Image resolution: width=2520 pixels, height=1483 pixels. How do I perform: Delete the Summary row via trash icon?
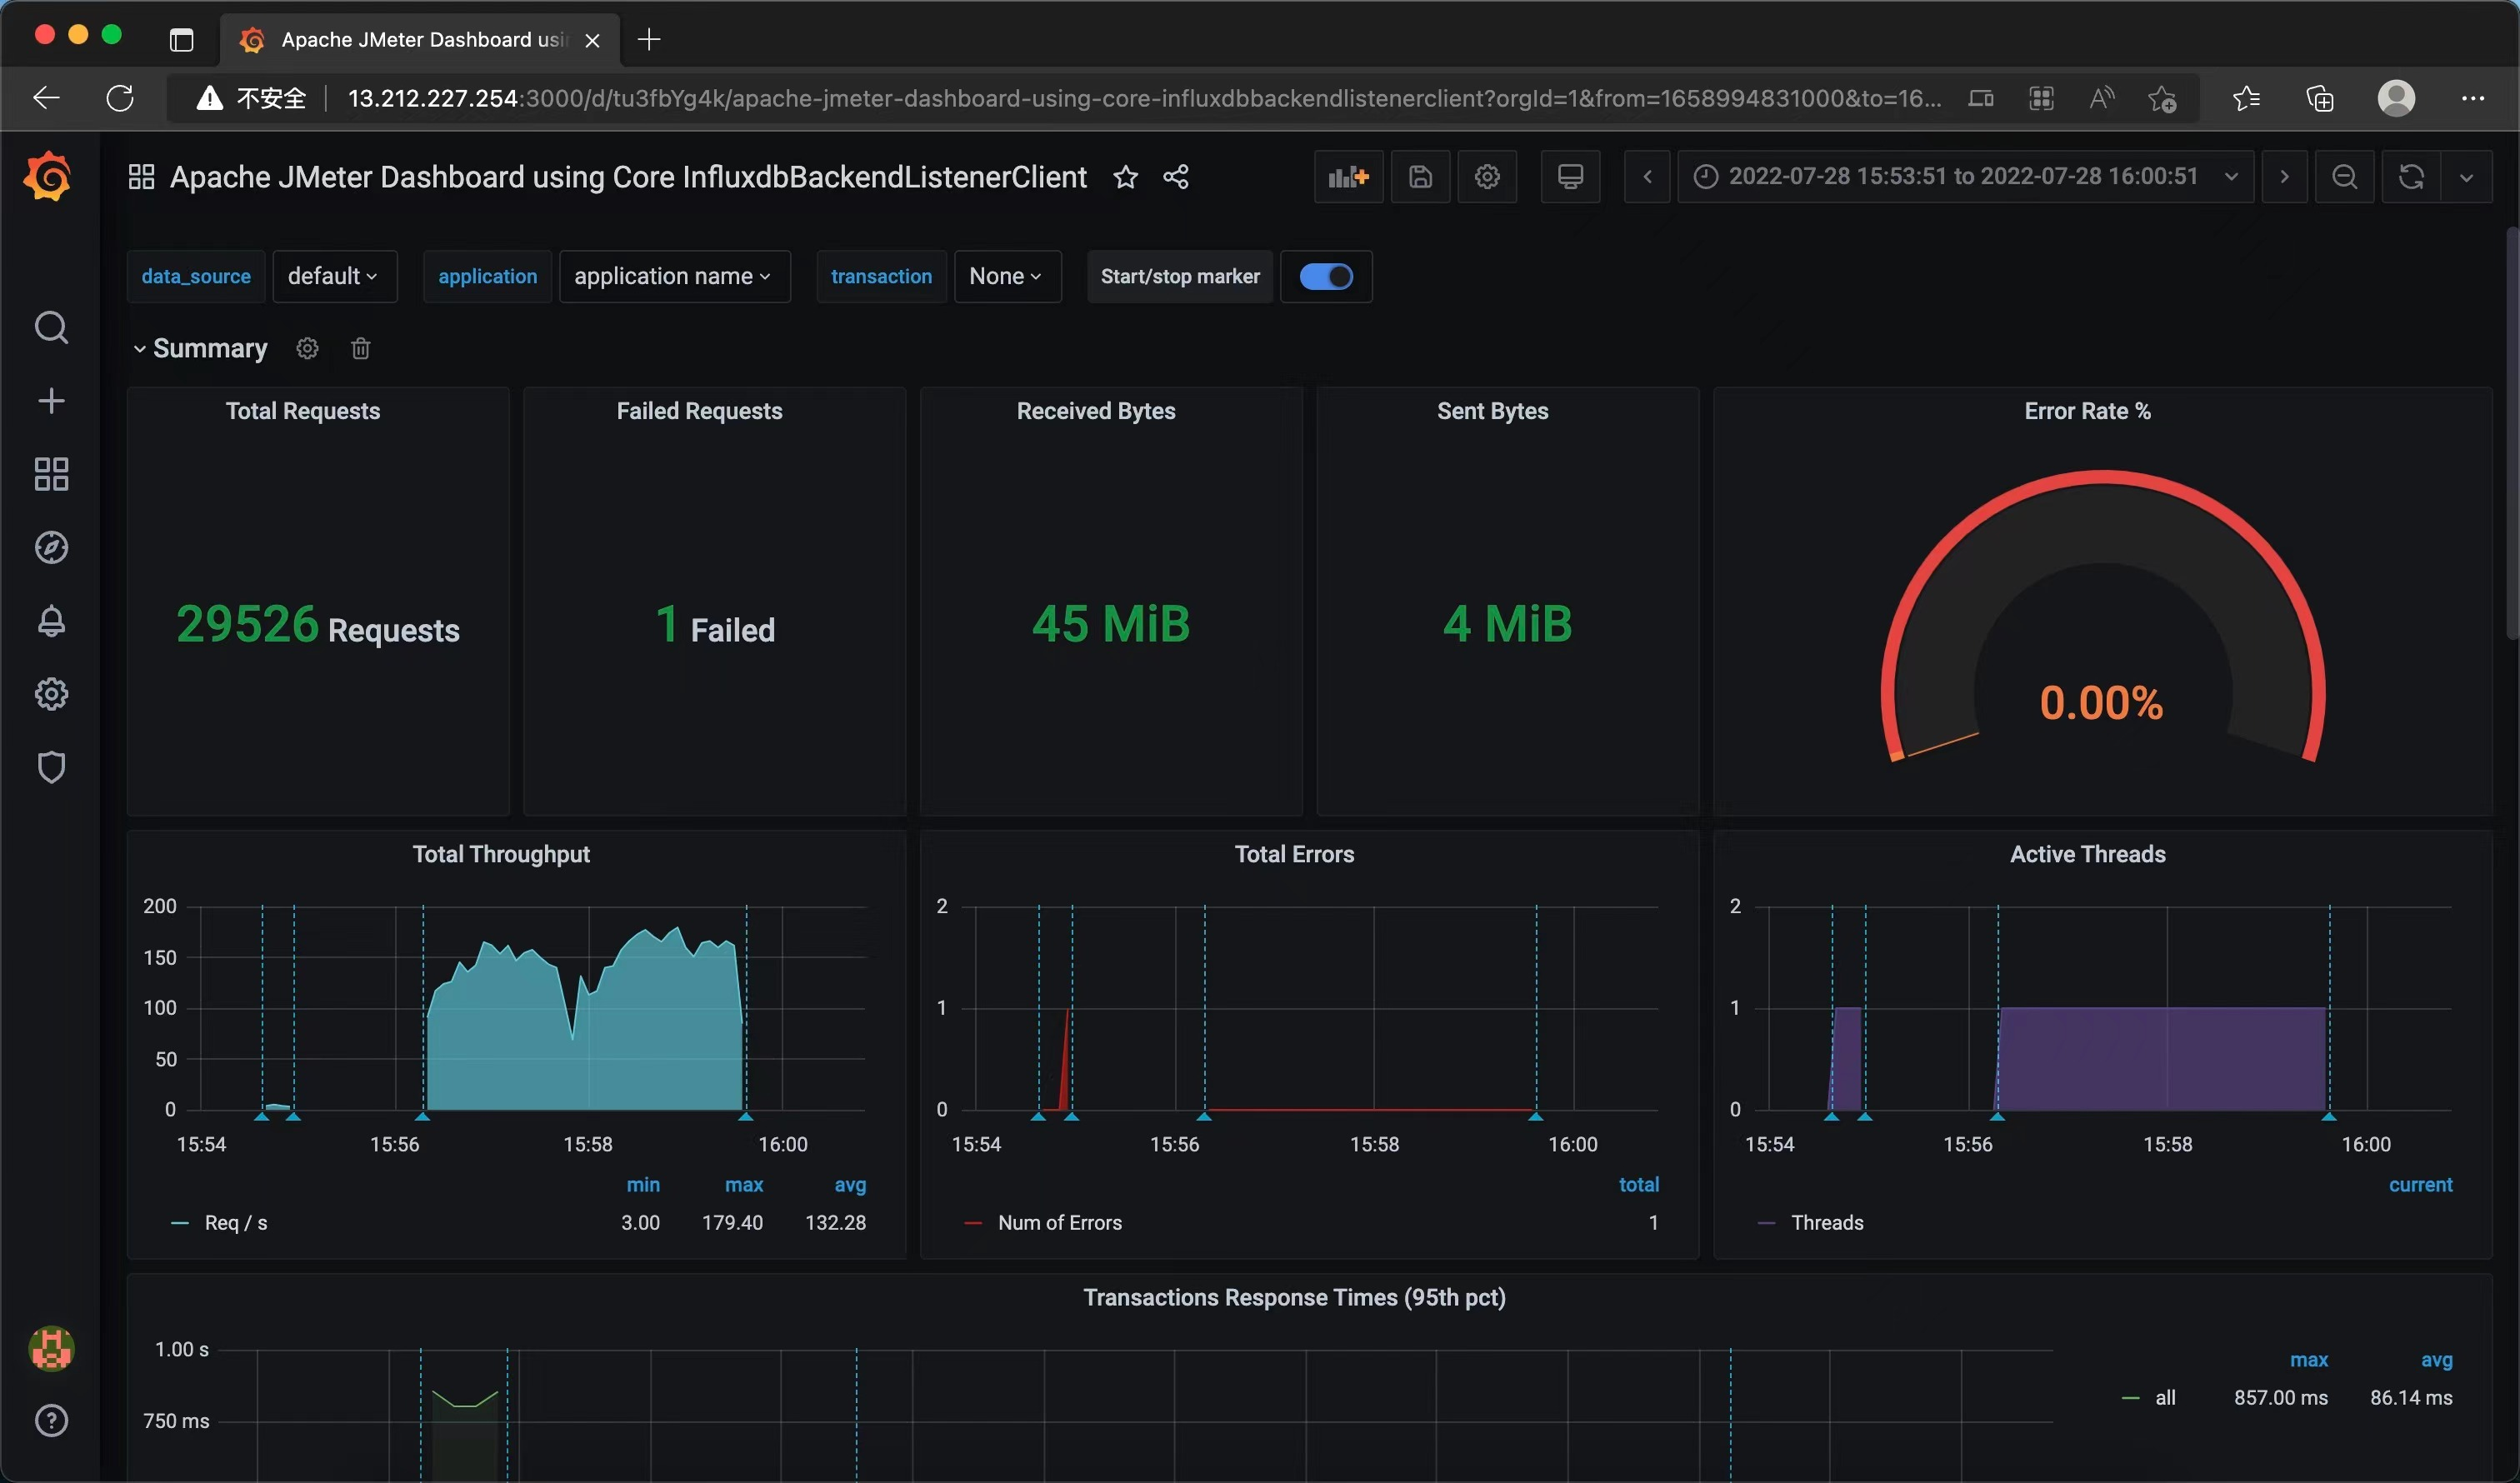[x=360, y=348]
